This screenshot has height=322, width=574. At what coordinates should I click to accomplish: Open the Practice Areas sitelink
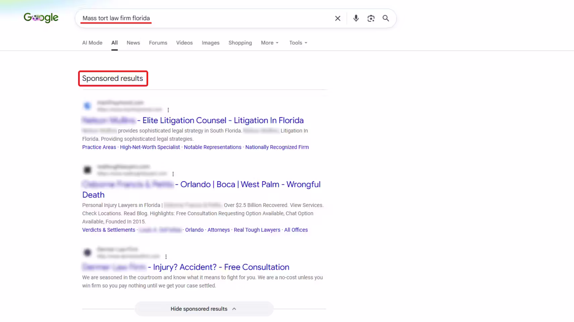point(99,147)
